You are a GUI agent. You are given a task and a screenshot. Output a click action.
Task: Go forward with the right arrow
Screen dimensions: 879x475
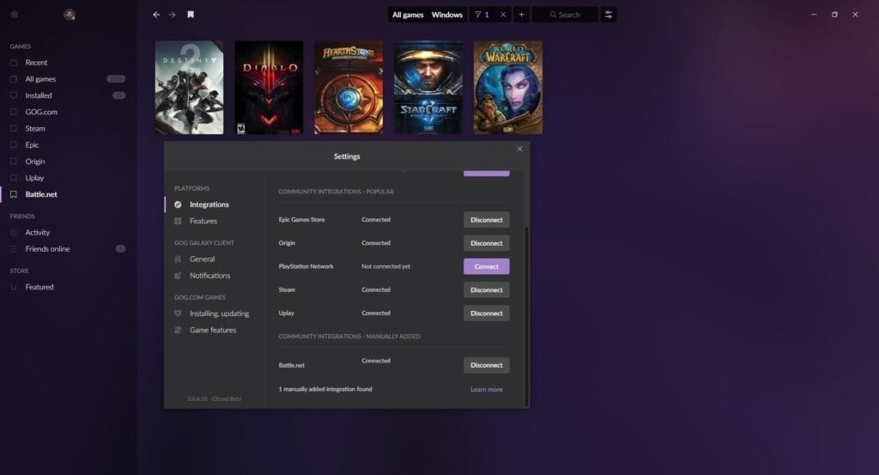point(172,15)
